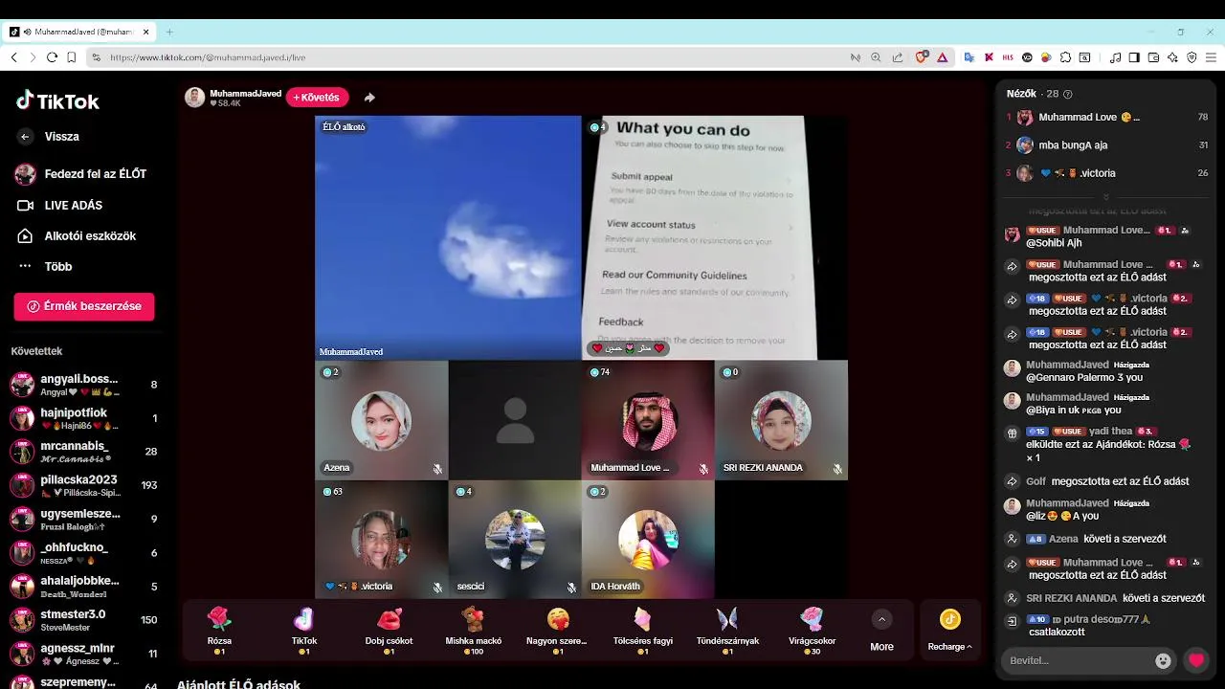This screenshot has width=1225, height=689.
Task: Toggle the browser sidebar panel icon
Action: (x=1134, y=57)
